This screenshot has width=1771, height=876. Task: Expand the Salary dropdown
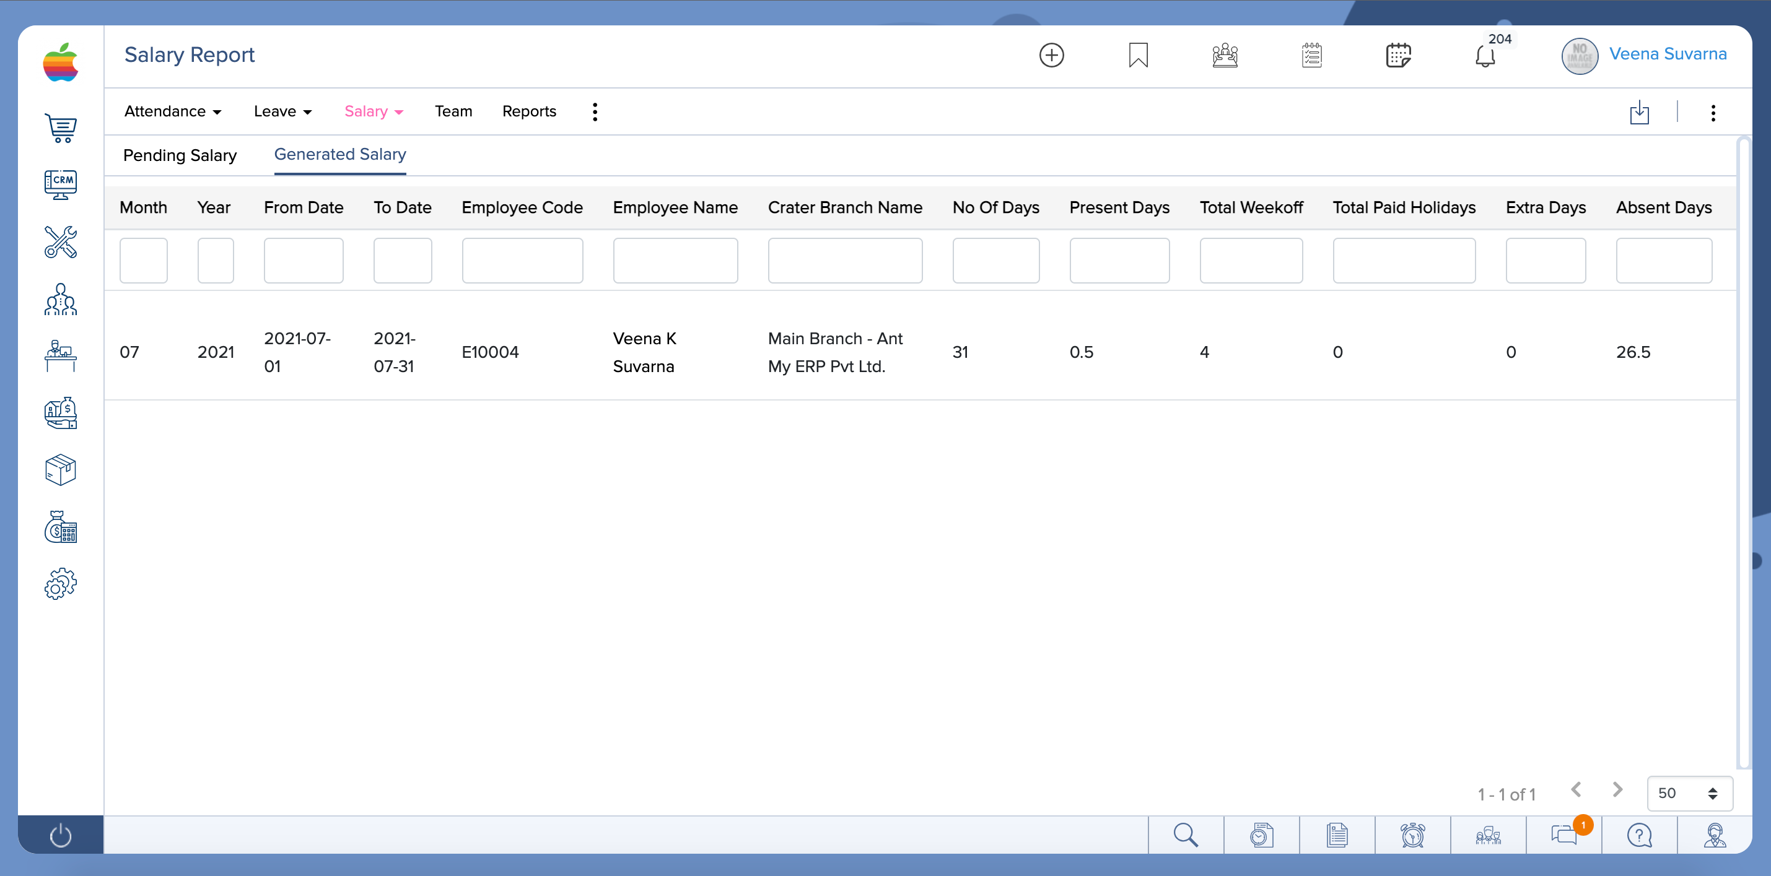[374, 111]
